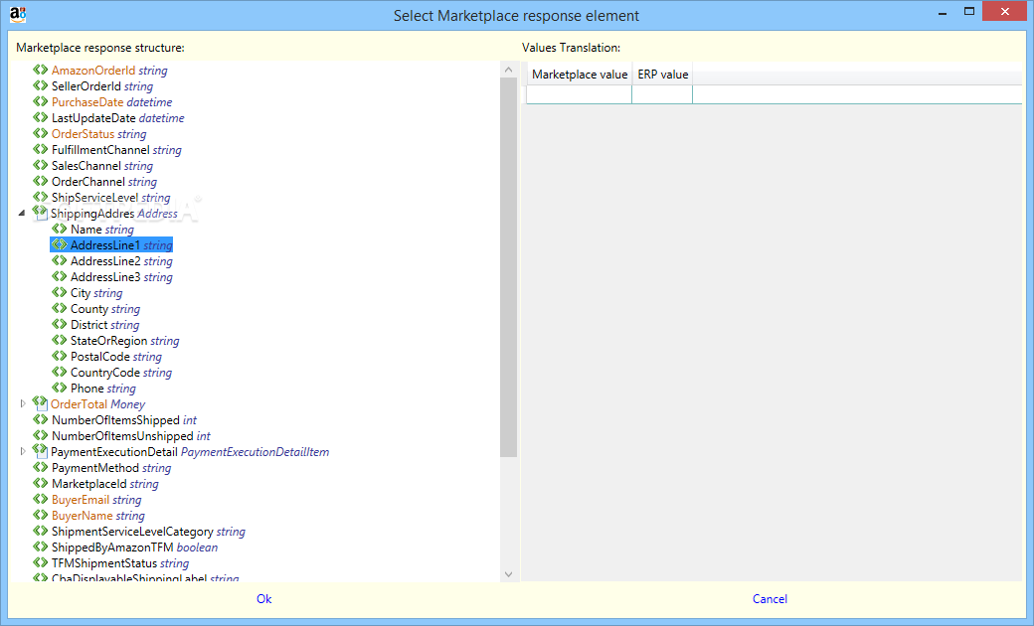Click the element icon beside FulfillmentChannel
Screen dimensions: 1034x626
click(x=40, y=150)
